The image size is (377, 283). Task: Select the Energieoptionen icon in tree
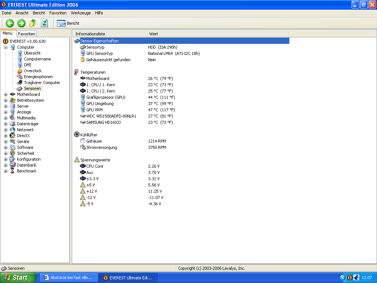[20, 77]
